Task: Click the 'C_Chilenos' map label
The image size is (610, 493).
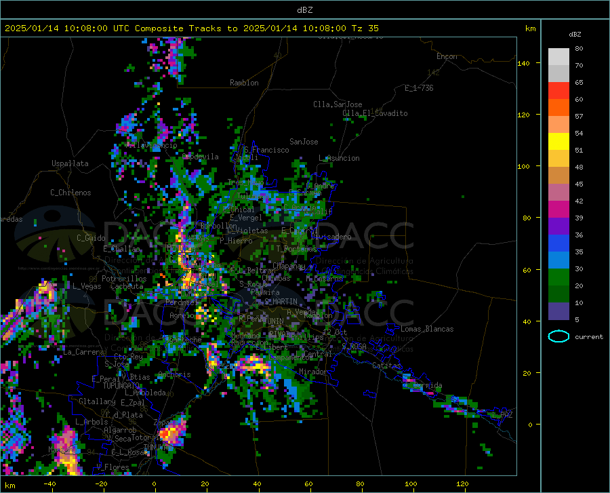Action: [70, 192]
